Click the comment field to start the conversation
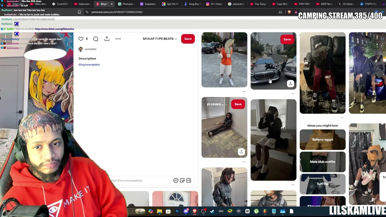Viewport: 386px width, 217px height. coord(140,181)
